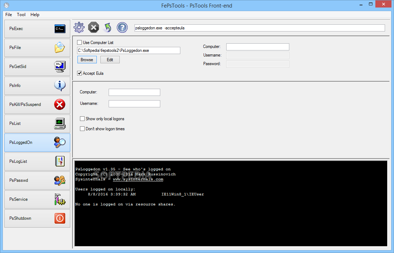Select the PsLoggedOn tool
This screenshot has height=253, width=394.
click(37, 142)
